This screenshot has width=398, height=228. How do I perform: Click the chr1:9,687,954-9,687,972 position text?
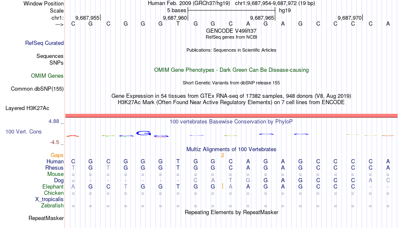tap(275, 3)
